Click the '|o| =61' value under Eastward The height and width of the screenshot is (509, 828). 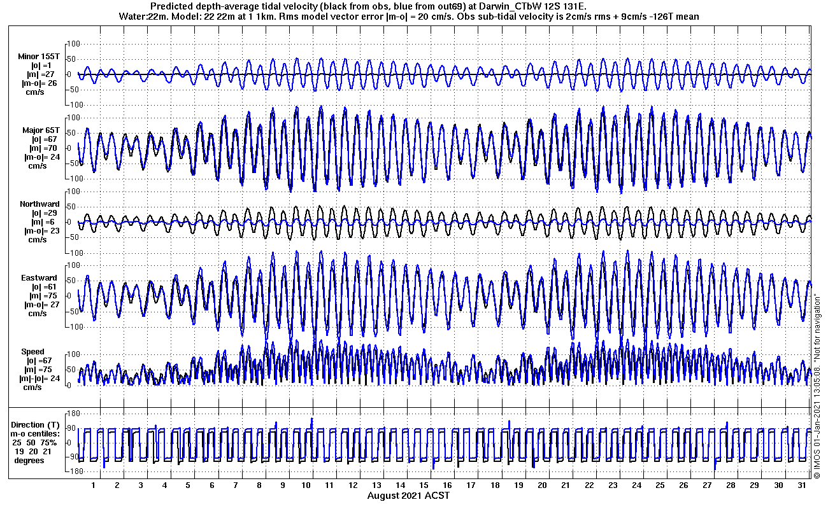43,287
